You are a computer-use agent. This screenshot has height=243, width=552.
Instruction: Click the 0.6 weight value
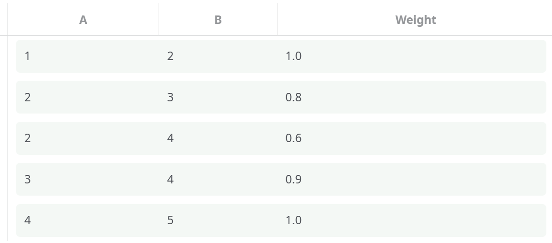pos(293,138)
